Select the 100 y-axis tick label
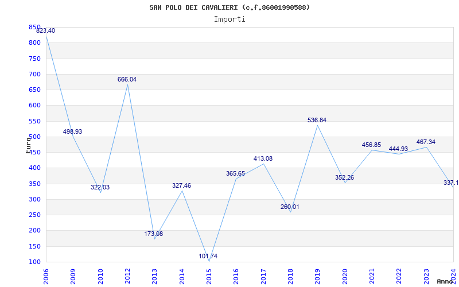459x287 pixels. pyautogui.click(x=34, y=262)
